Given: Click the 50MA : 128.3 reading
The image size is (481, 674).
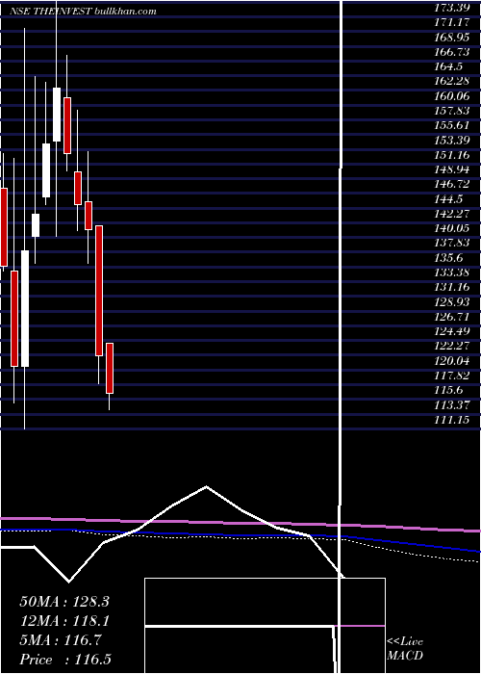Looking at the screenshot, I should coord(64,602).
